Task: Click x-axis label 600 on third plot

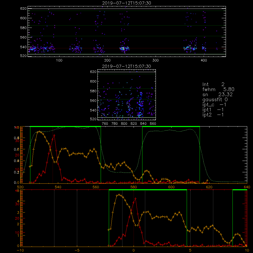Action: tap(171, 187)
